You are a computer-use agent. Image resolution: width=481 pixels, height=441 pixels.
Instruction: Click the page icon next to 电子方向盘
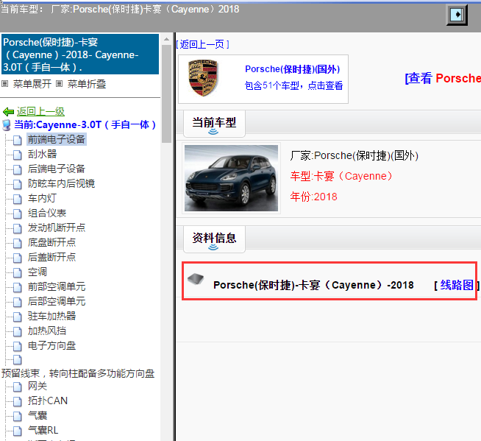pyautogui.click(x=18, y=346)
